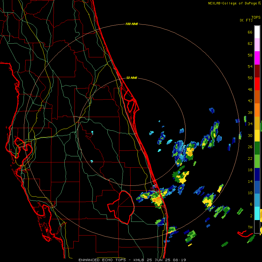Click the 54 value on the scale

(x=250, y=66)
